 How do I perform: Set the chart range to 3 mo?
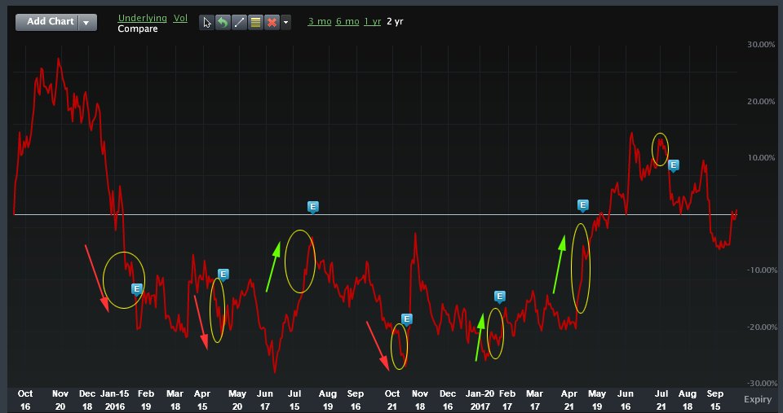pos(320,21)
